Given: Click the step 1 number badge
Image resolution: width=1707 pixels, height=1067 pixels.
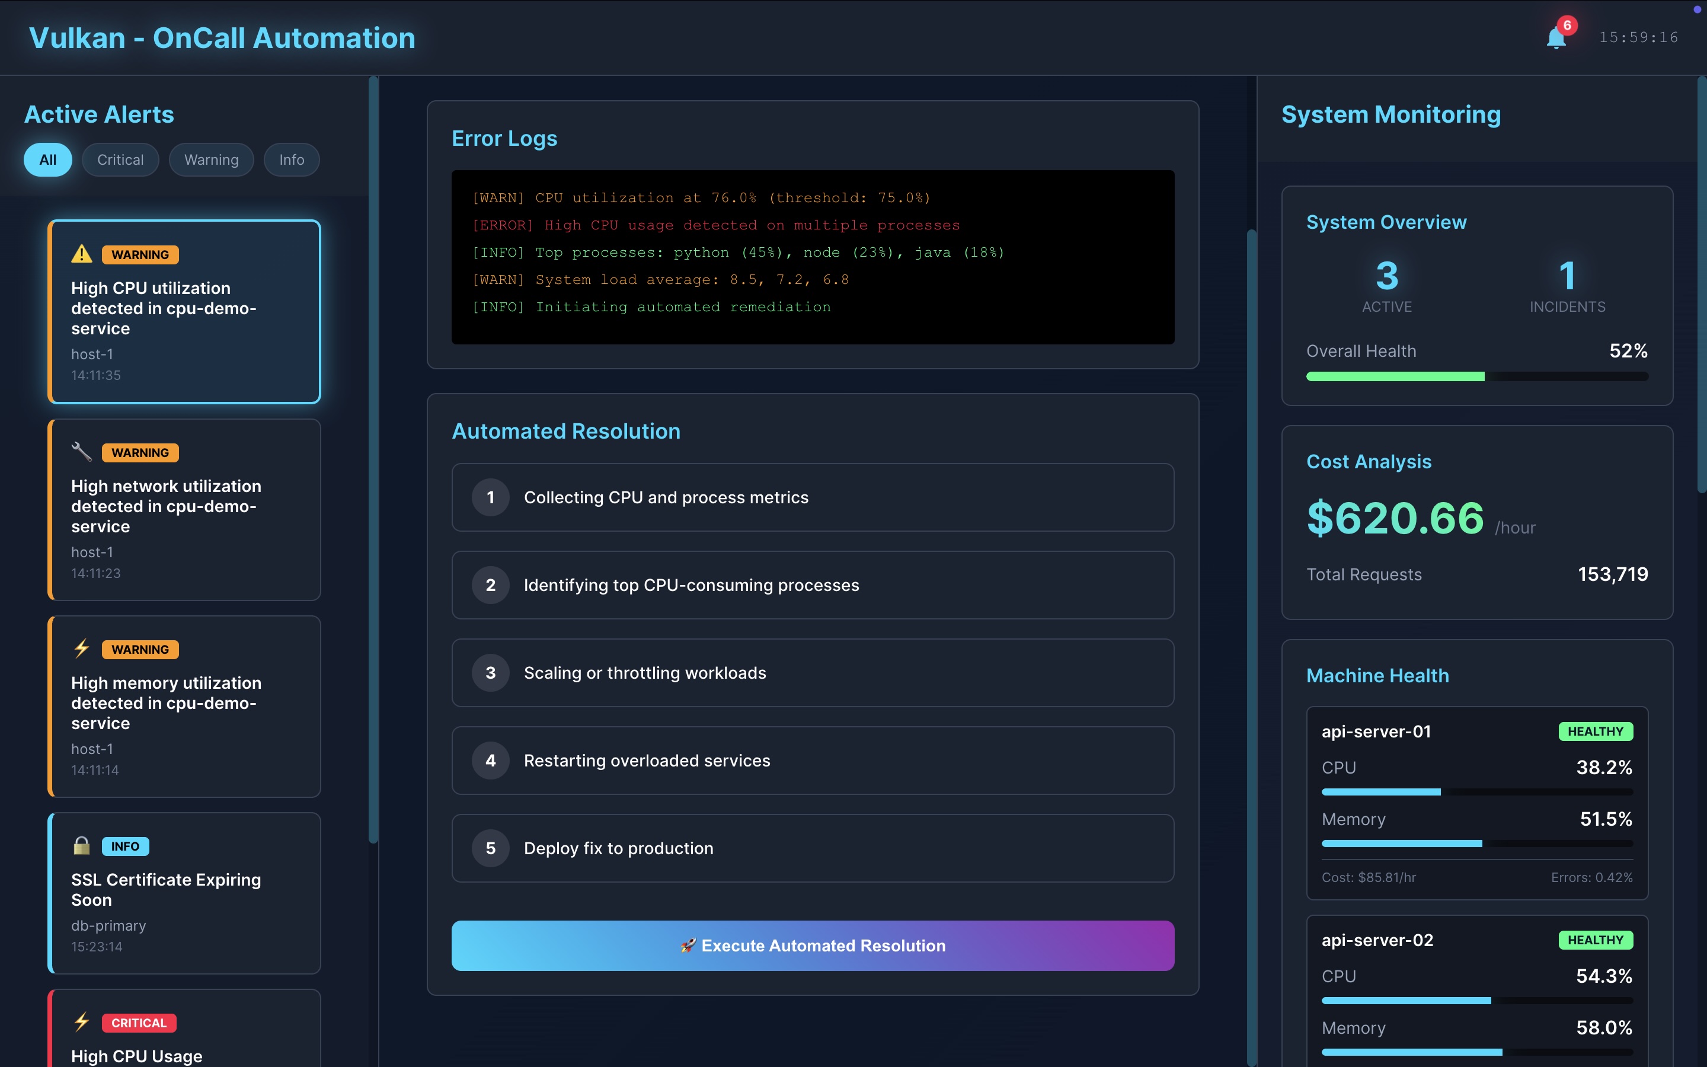Looking at the screenshot, I should tap(490, 497).
